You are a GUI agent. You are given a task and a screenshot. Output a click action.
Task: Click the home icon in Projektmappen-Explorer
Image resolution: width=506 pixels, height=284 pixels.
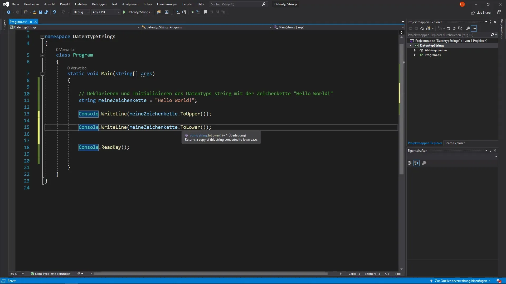point(422,28)
